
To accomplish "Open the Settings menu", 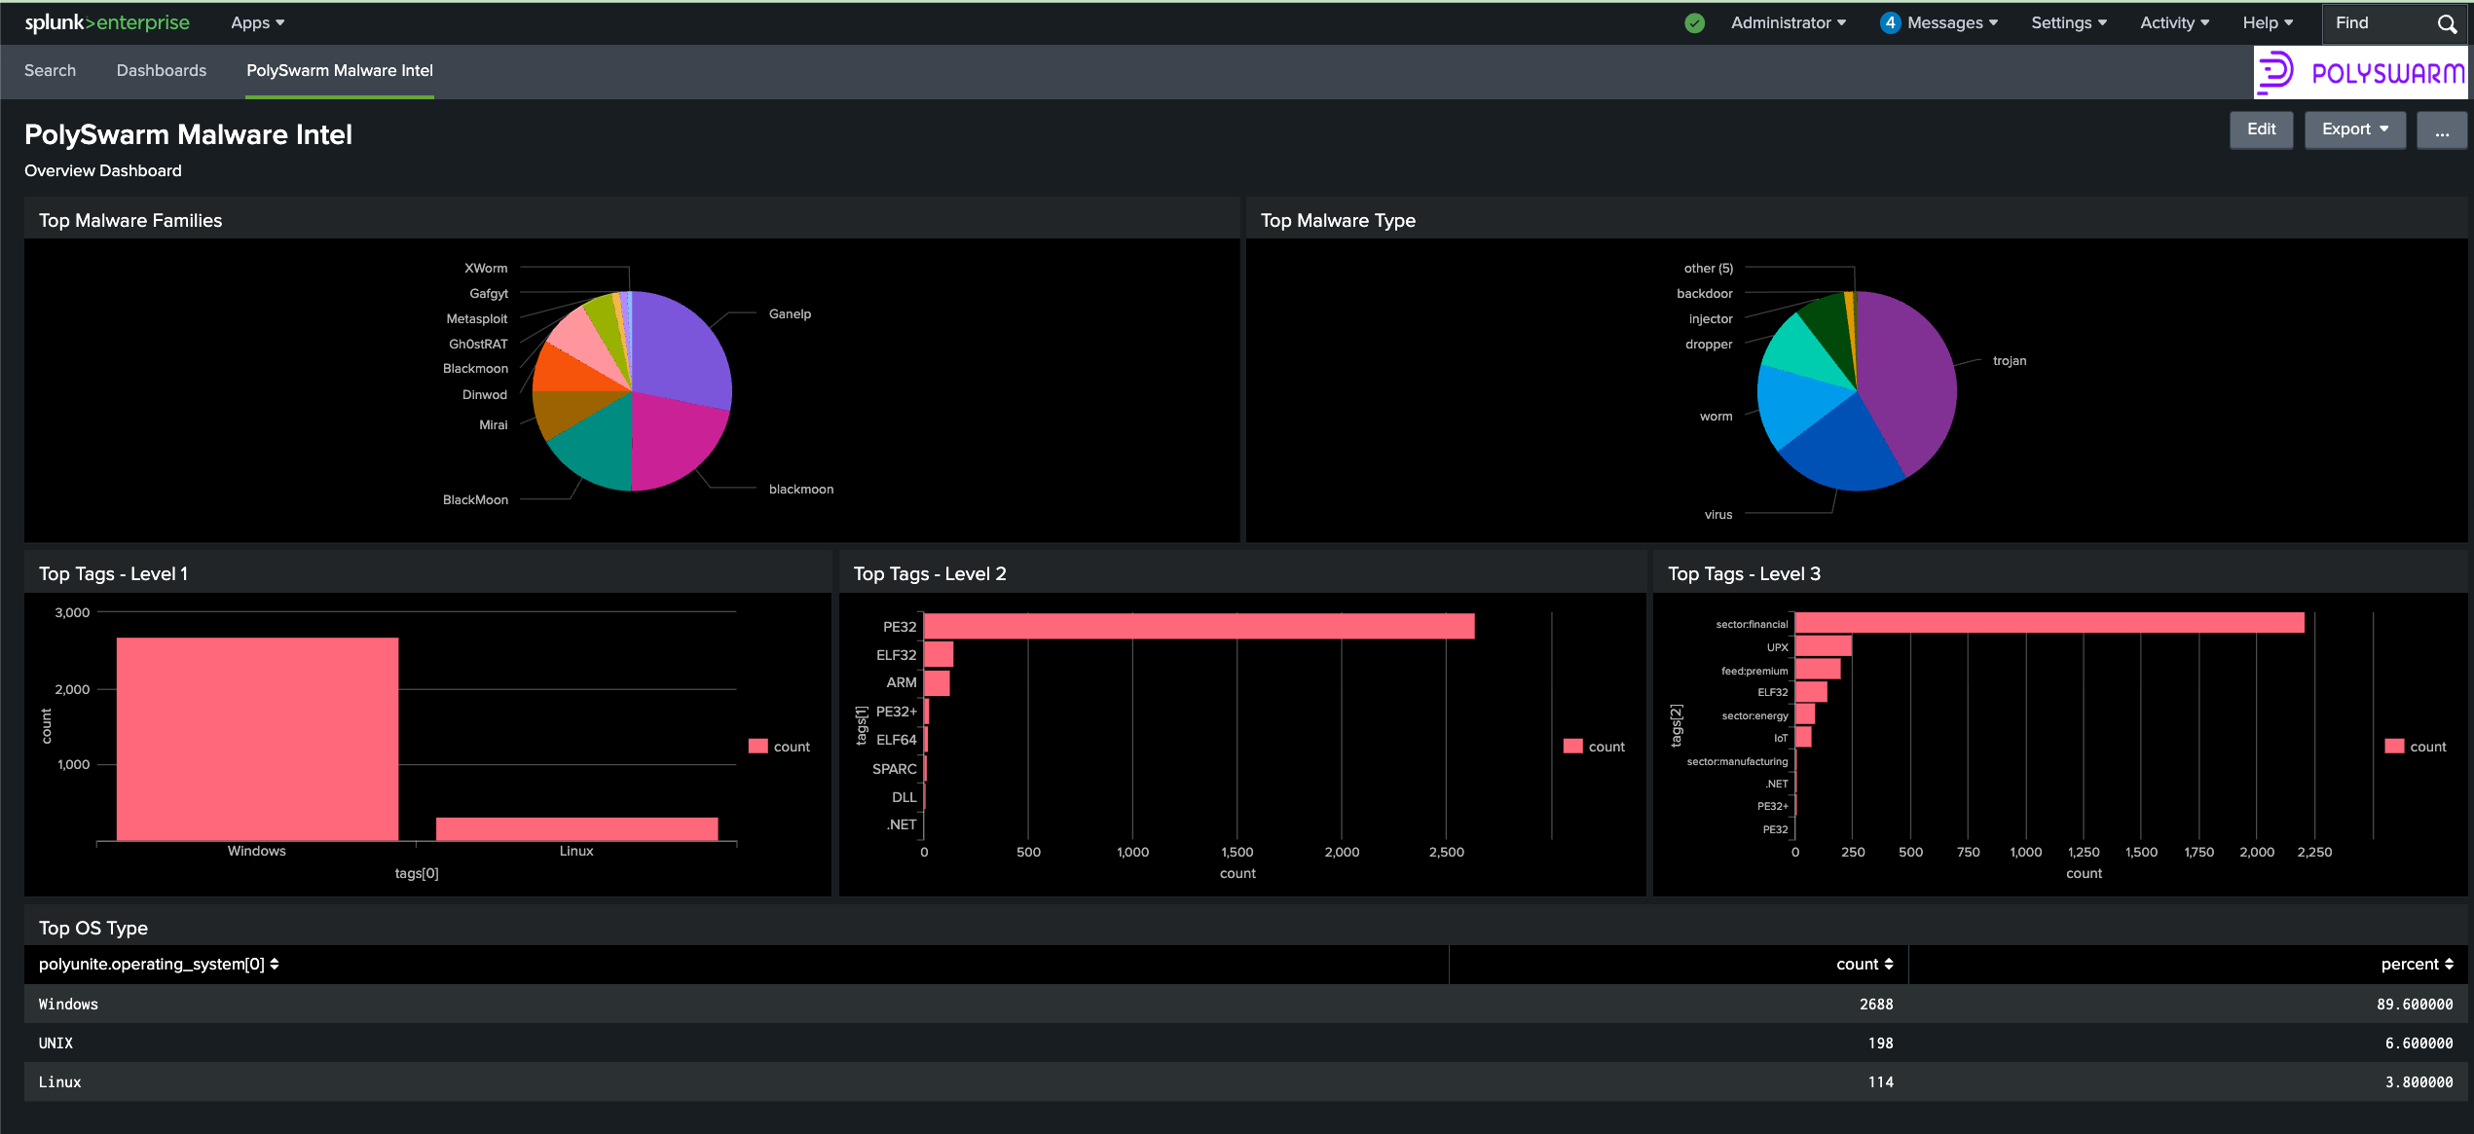I will tap(2069, 22).
